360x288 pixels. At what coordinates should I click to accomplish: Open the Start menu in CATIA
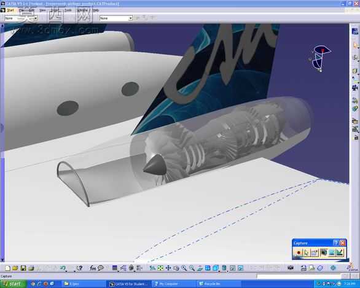tap(10, 10)
